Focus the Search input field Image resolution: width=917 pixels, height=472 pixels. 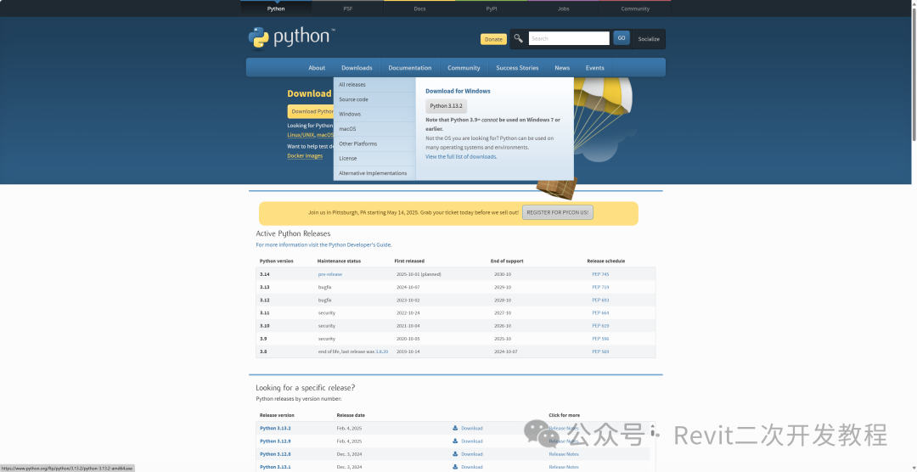(x=569, y=38)
